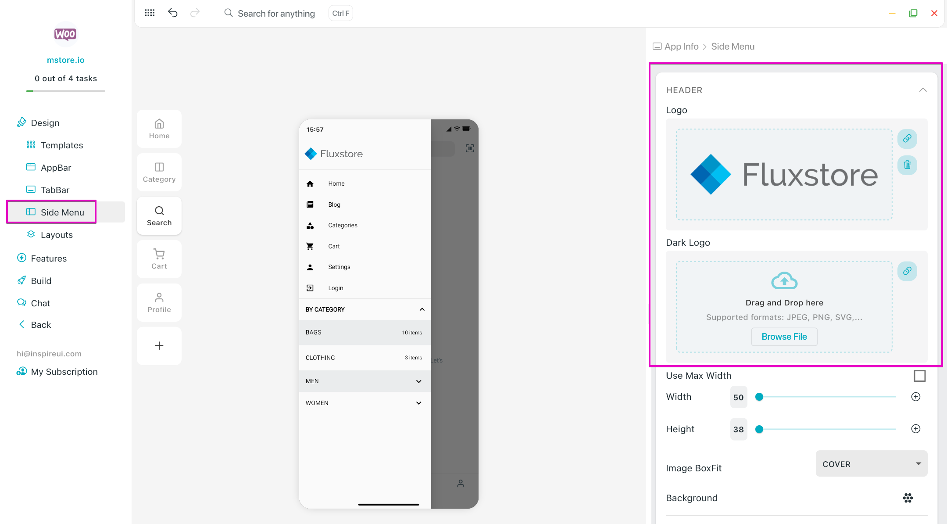Enable the Use Max Width checkbox
Image resolution: width=947 pixels, height=524 pixels.
coord(919,376)
